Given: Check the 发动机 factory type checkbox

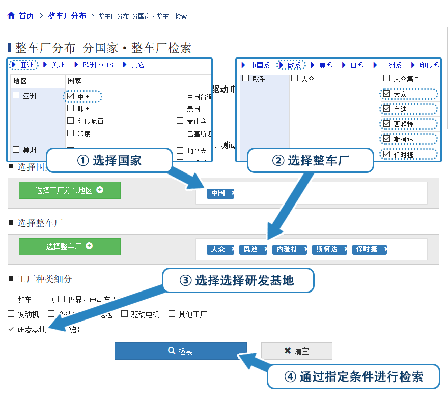Looking at the screenshot, I should click(x=11, y=314).
